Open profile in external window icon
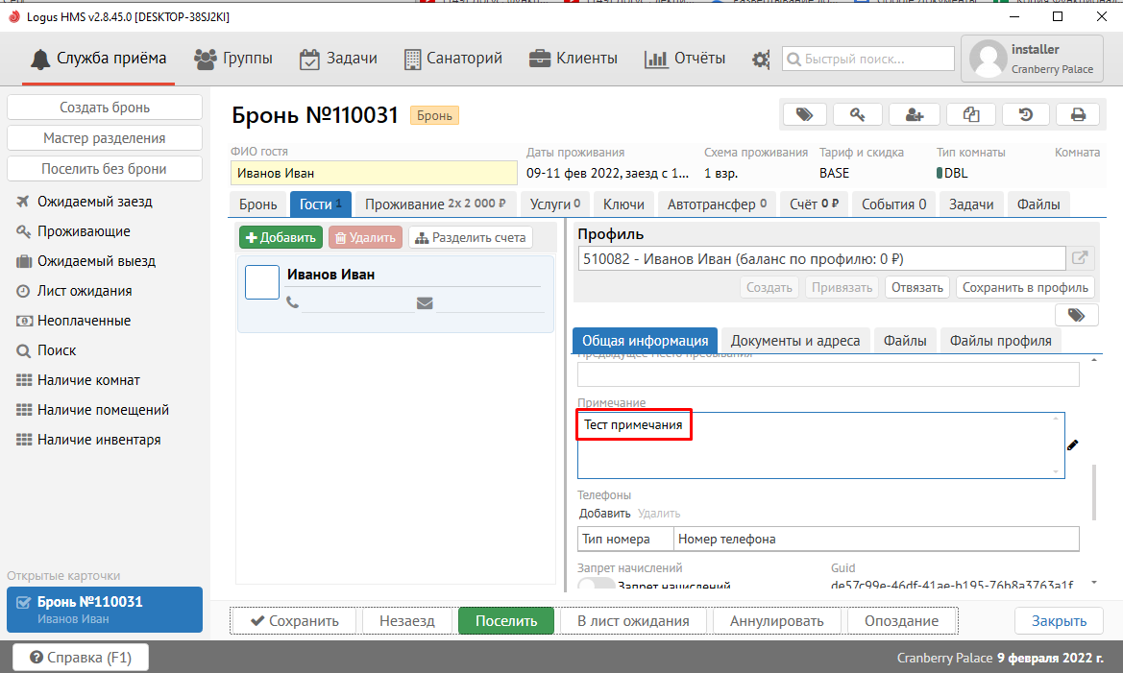This screenshot has height=673, width=1123. click(x=1080, y=258)
